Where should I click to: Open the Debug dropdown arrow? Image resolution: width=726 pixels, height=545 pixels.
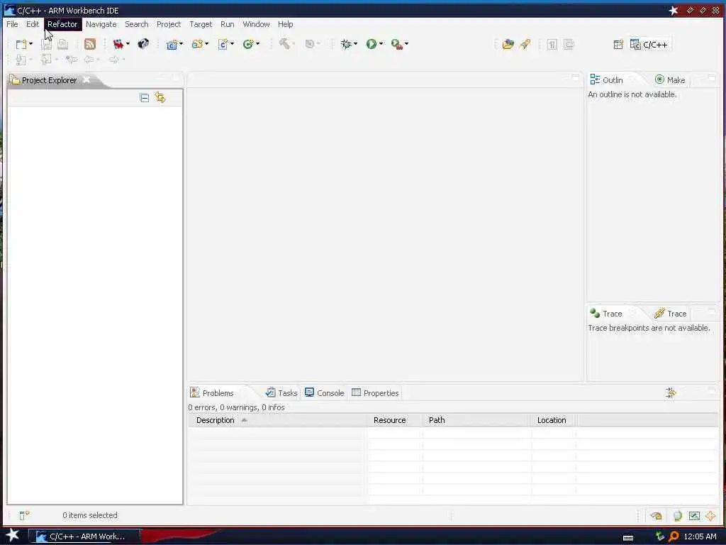pyautogui.click(x=356, y=44)
